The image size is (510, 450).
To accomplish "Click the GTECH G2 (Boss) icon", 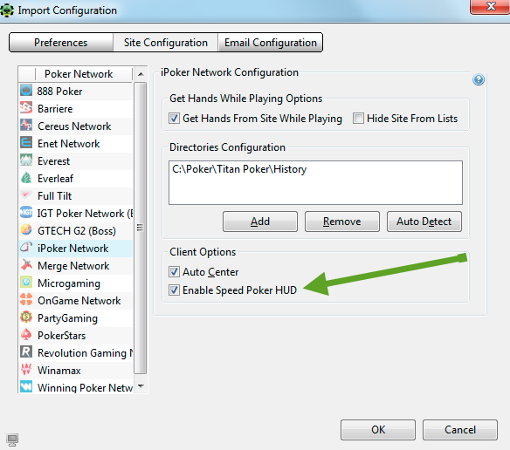I will click(26, 230).
